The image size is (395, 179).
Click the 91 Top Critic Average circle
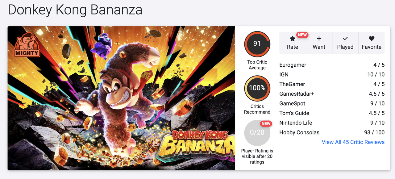point(257,44)
